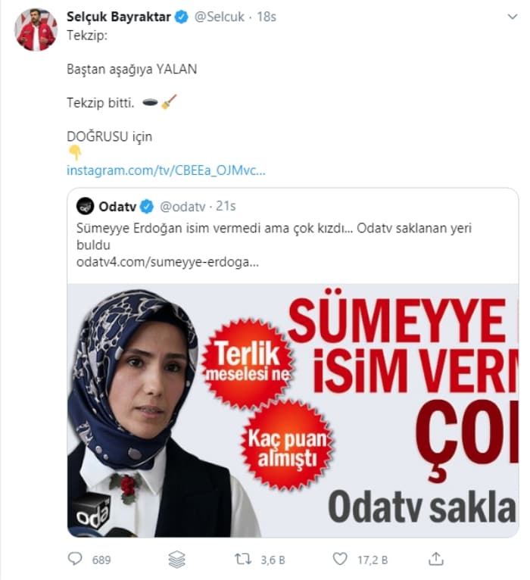The image size is (530, 580).
Task: Click the 21s quoted tweet timestamp
Action: click(x=226, y=206)
